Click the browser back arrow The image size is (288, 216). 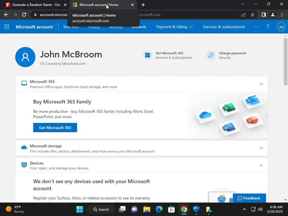(x=6, y=15)
